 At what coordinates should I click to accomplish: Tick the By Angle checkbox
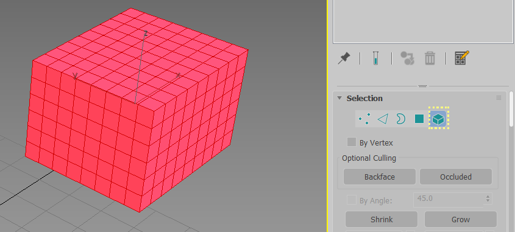(x=352, y=200)
